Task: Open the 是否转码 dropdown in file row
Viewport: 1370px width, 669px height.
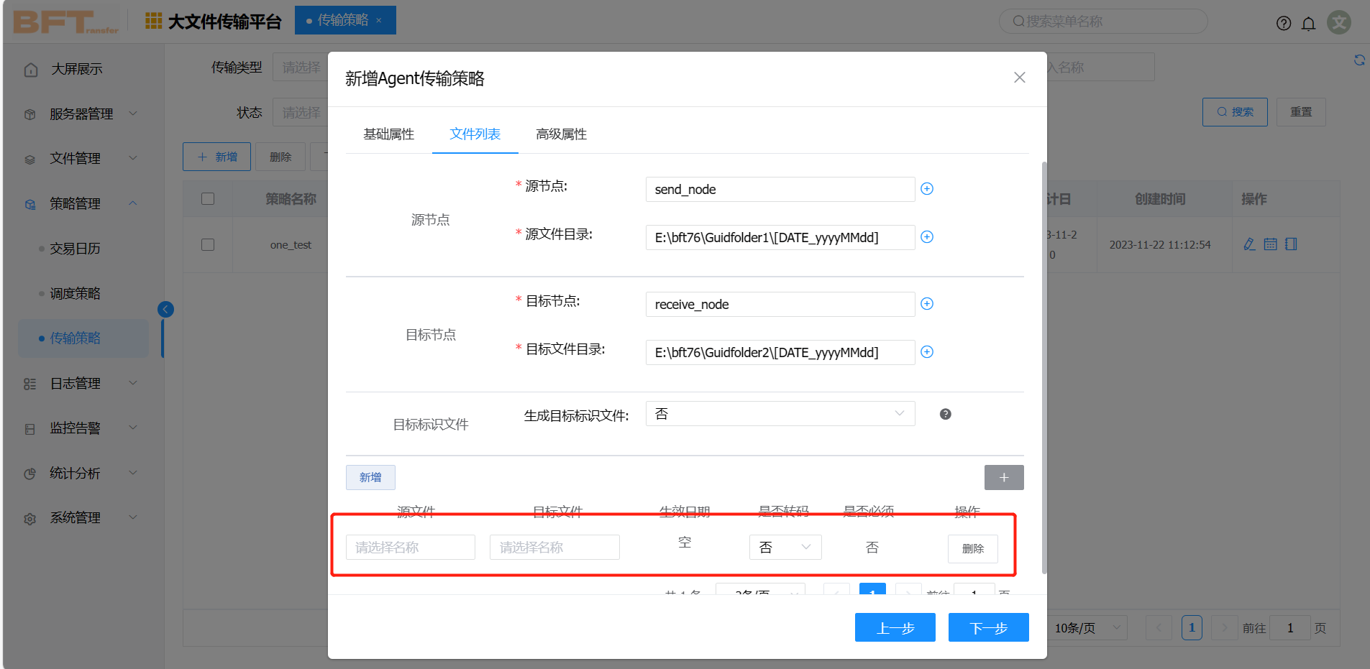Action: click(785, 548)
